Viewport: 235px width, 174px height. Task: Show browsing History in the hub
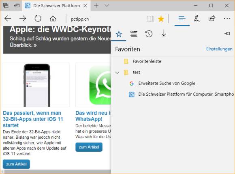point(149,34)
